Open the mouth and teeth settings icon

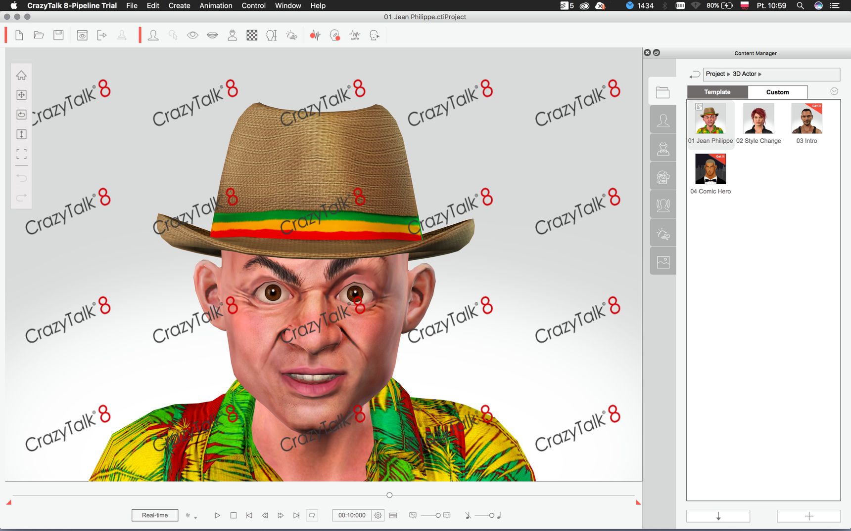click(212, 35)
